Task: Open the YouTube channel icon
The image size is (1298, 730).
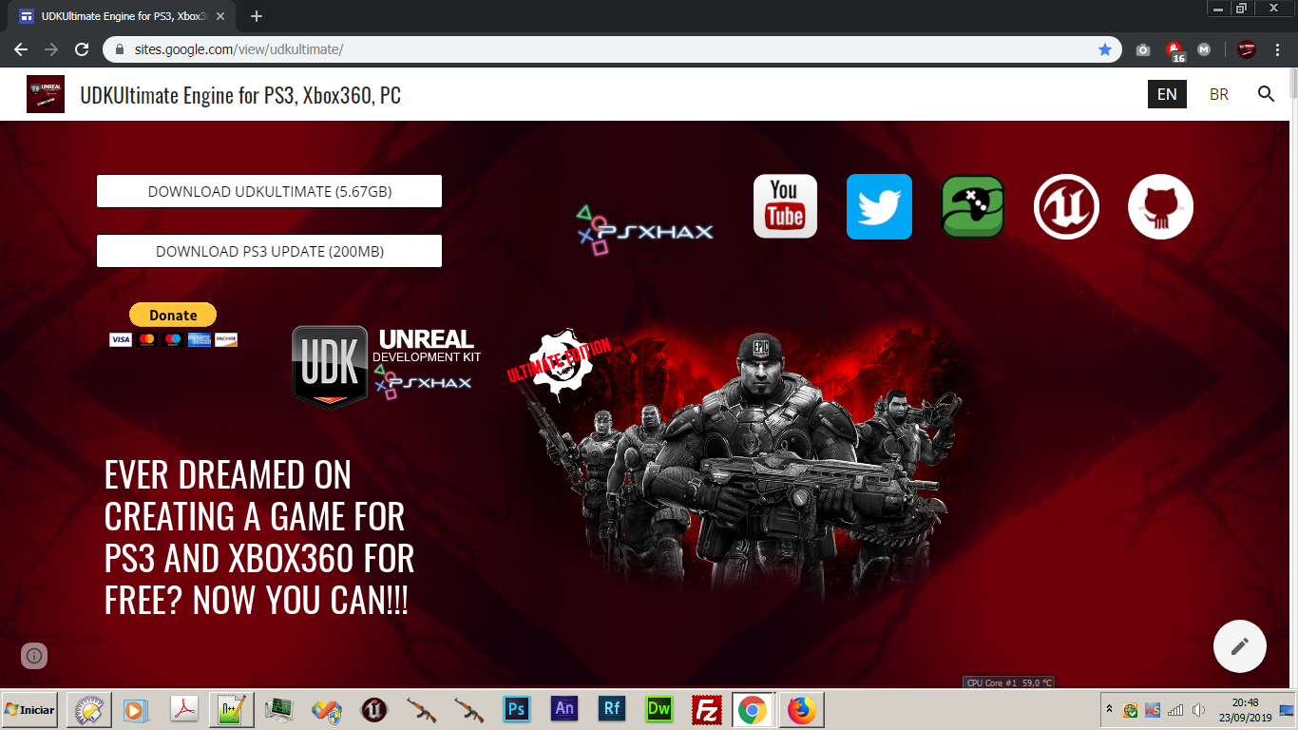Action: 785,206
